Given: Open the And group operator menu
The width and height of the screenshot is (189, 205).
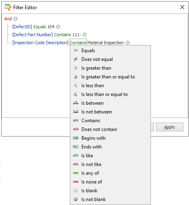Looking at the screenshot, I should click(8, 19).
